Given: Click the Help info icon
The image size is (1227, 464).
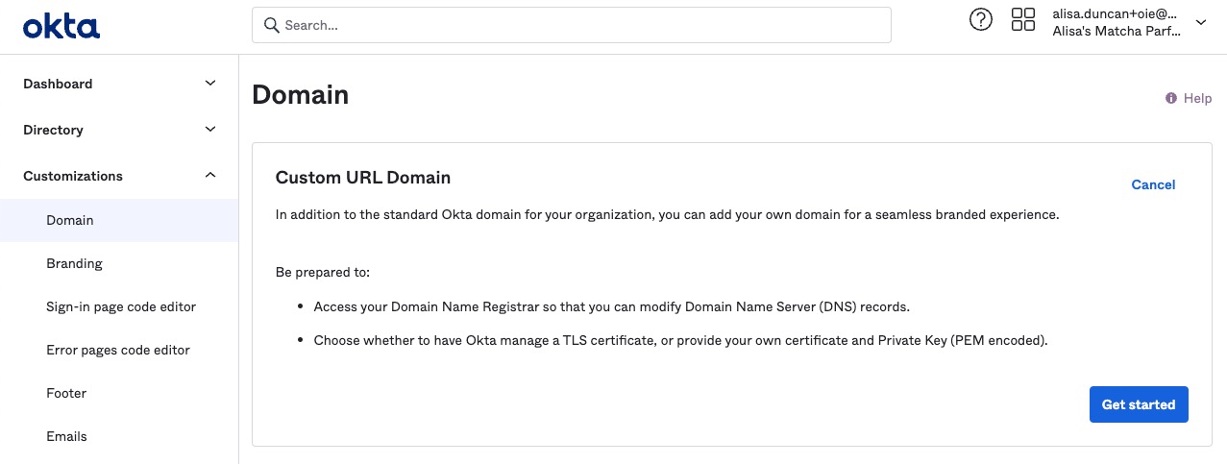Looking at the screenshot, I should pos(1171,98).
